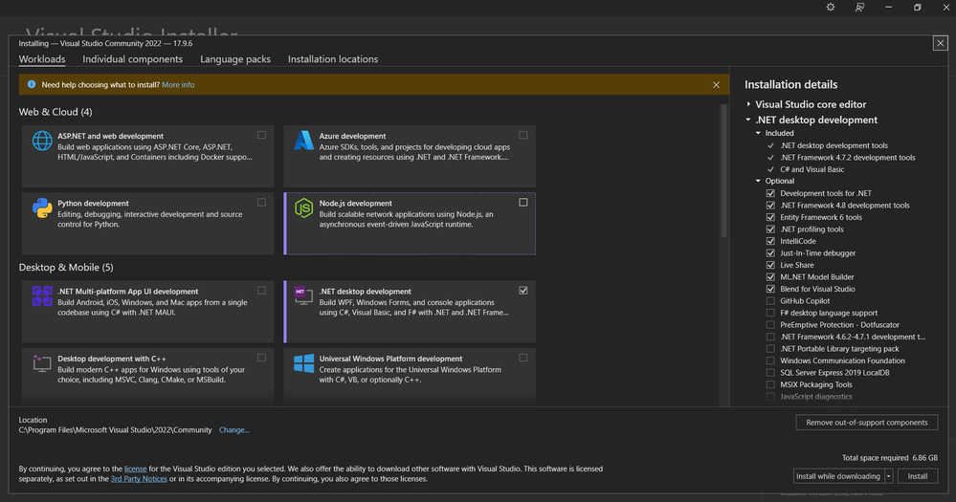Screen dimensions: 956x502
Task: Uncheck Just-In-Time debugger option
Action: (770, 252)
